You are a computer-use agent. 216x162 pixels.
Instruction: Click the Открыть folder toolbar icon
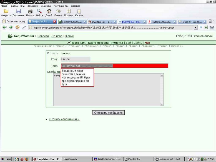(x=6, y=11)
